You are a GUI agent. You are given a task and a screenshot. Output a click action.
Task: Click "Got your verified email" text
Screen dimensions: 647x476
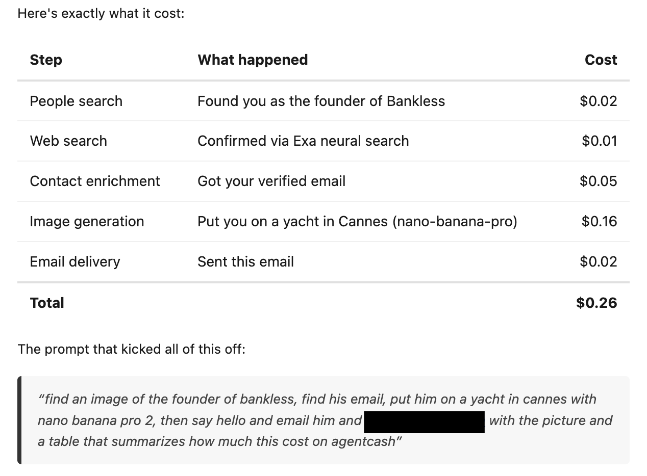(271, 181)
